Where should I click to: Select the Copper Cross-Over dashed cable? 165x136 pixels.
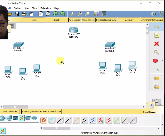pos(68,120)
